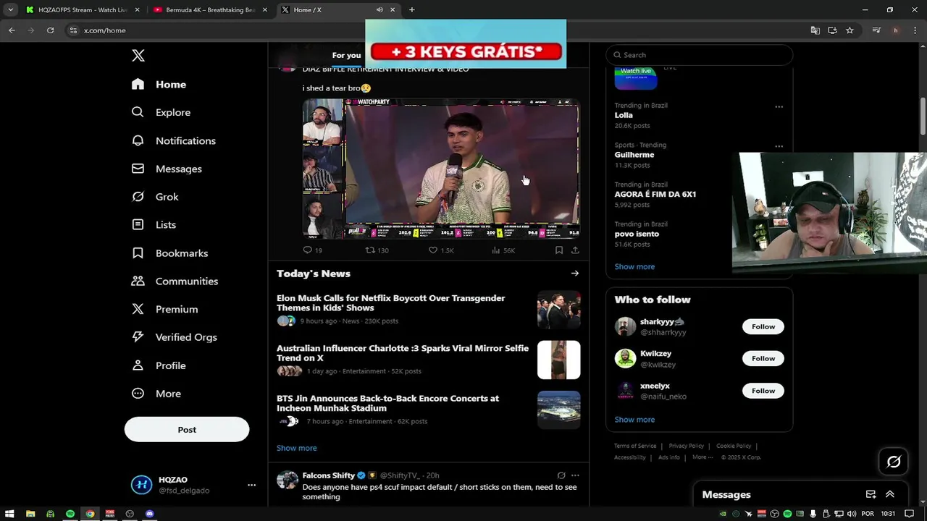
Task: Compose new message in Messages drawer
Action: pyautogui.click(x=871, y=494)
